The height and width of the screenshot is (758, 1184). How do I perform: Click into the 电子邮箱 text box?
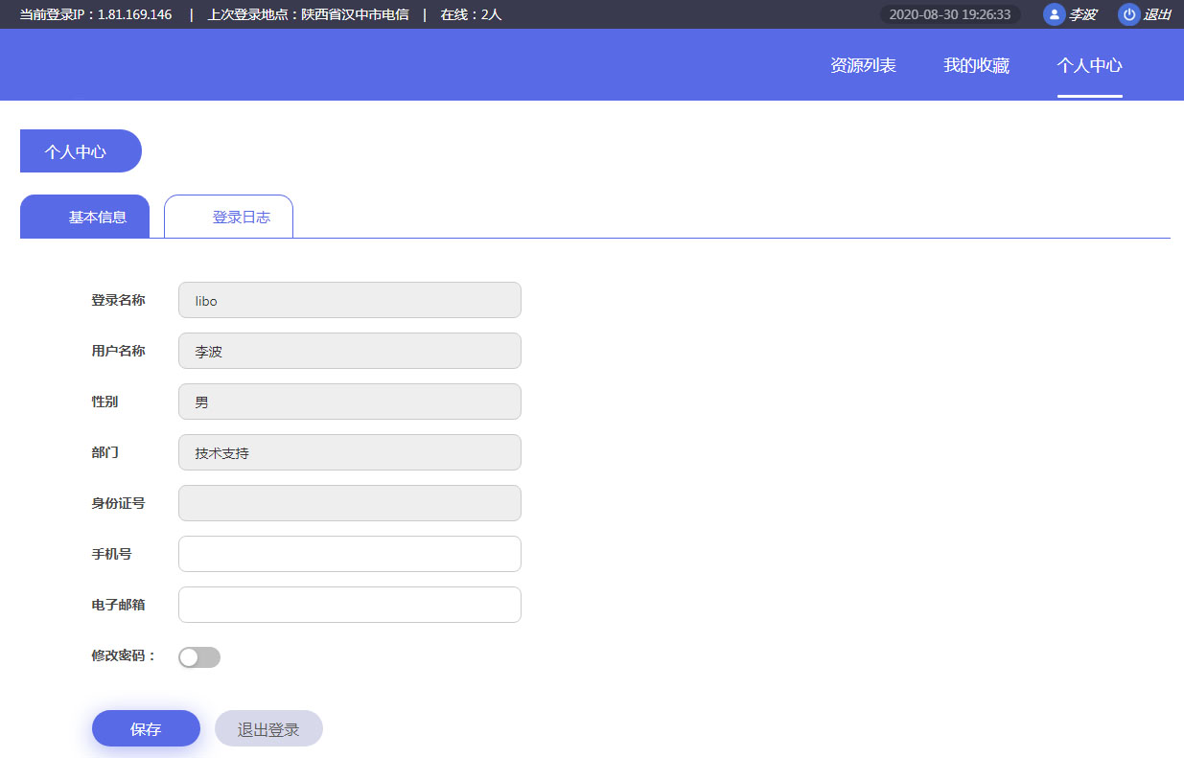click(x=350, y=605)
